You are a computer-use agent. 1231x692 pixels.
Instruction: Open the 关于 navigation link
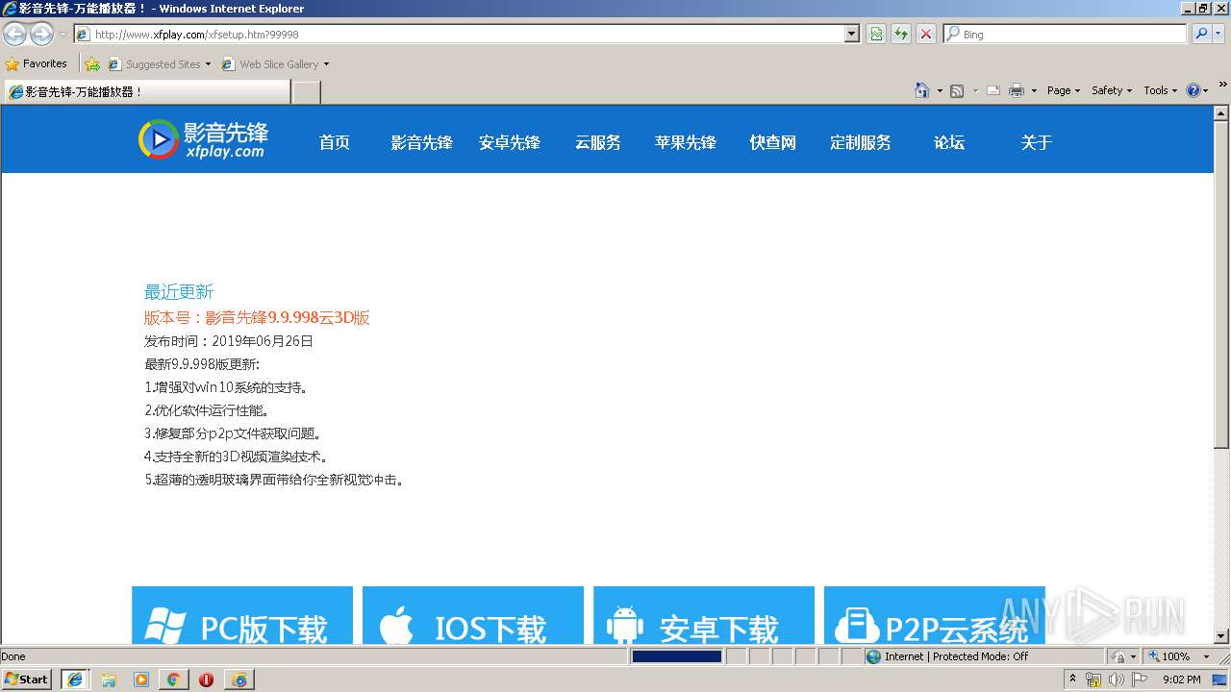1037,142
